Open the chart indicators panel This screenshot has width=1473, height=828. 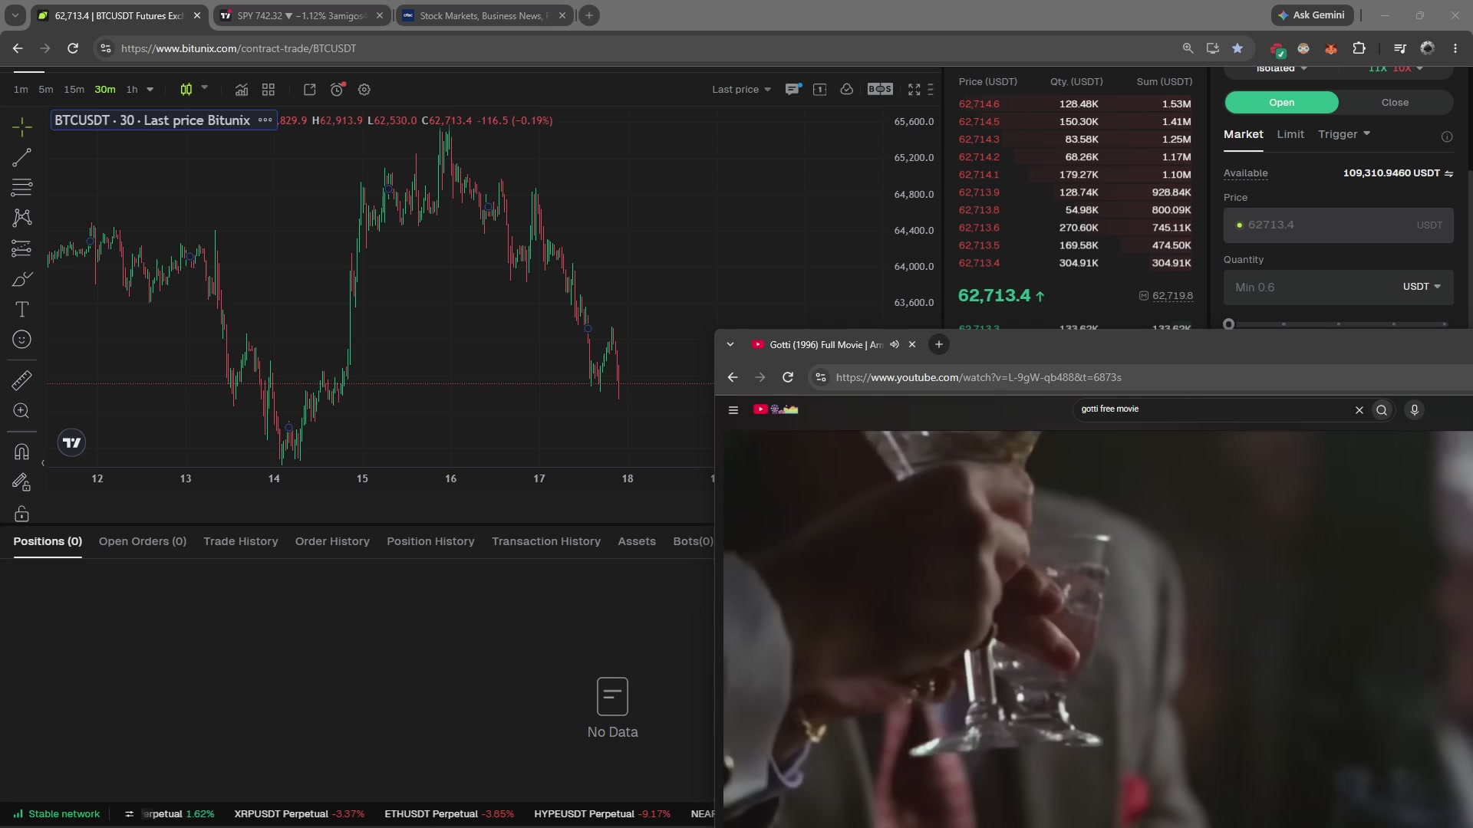[242, 90]
